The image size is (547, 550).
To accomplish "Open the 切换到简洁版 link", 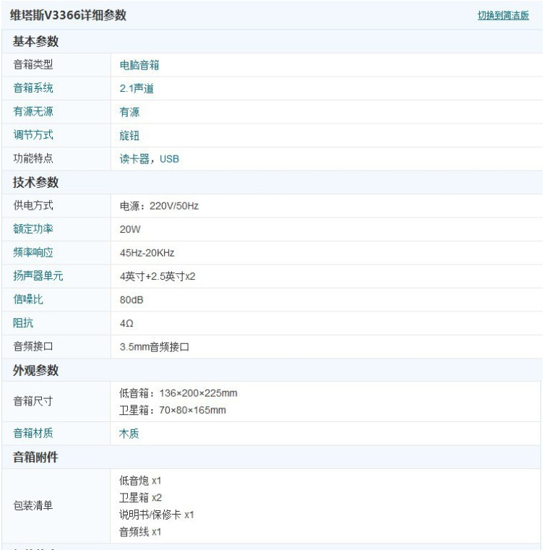I will (503, 15).
